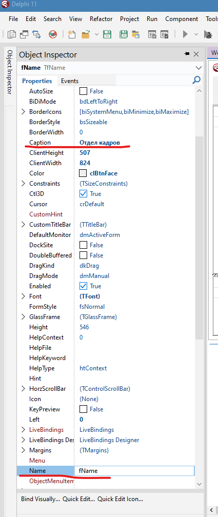The image size is (218, 517).
Task: Open the Refactor menu
Action: tap(101, 19)
